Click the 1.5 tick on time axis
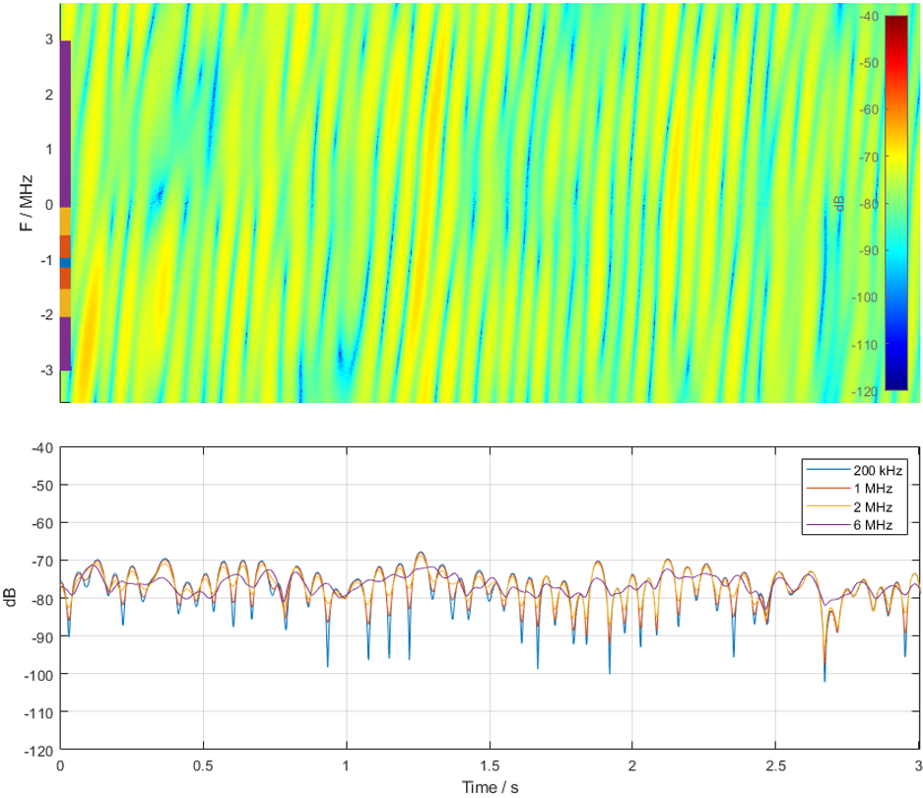Viewport: 923px width, 798px height. point(490,765)
